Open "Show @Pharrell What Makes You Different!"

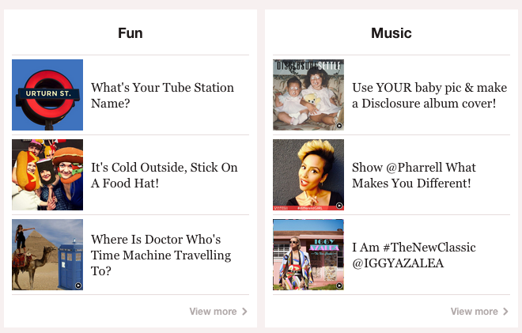point(414,175)
